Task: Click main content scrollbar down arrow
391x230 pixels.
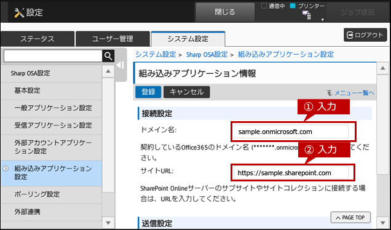Action: (x=383, y=222)
